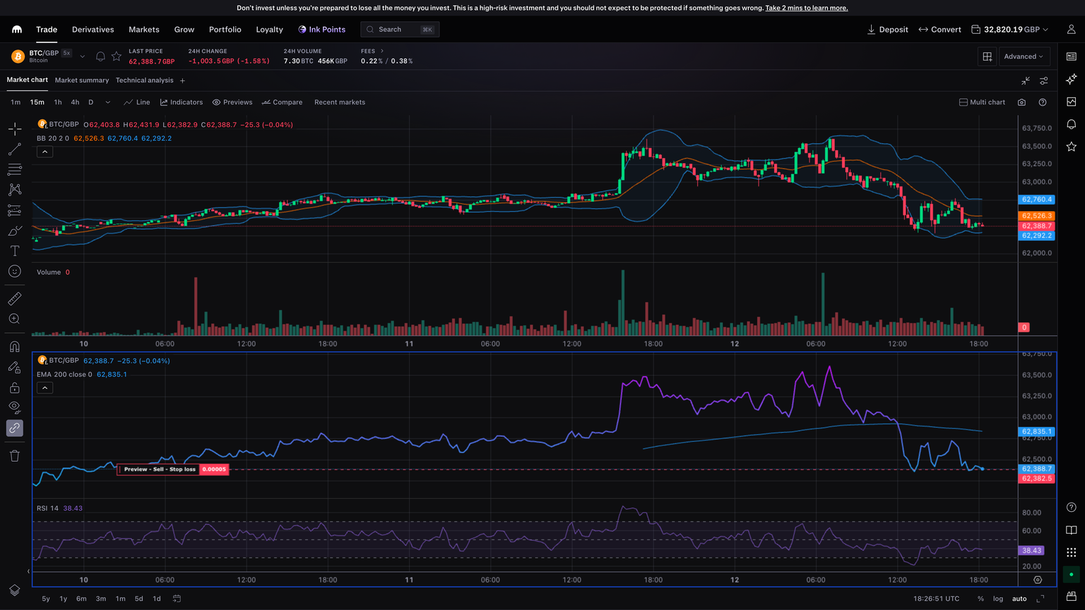Toggle auto scale
The image size is (1085, 610).
1019,599
